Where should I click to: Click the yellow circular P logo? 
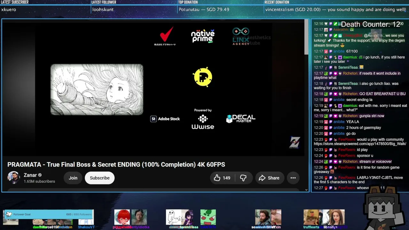click(203, 77)
